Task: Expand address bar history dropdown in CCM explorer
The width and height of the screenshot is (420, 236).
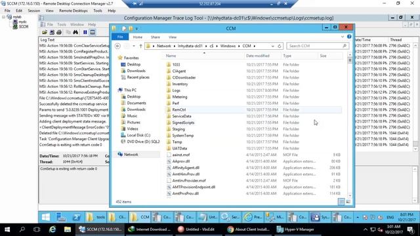Action: pyautogui.click(x=273, y=46)
